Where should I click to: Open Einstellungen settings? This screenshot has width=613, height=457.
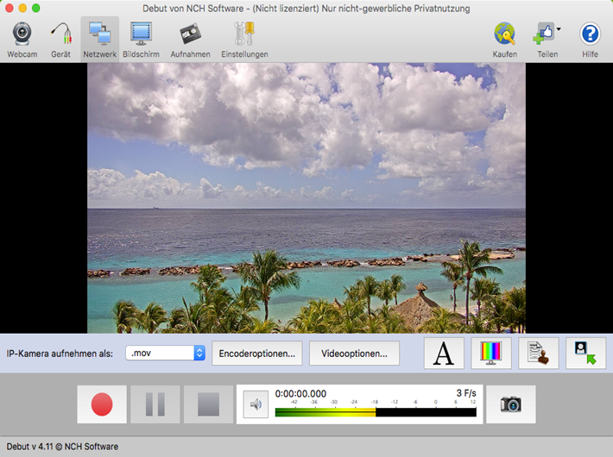(x=244, y=40)
